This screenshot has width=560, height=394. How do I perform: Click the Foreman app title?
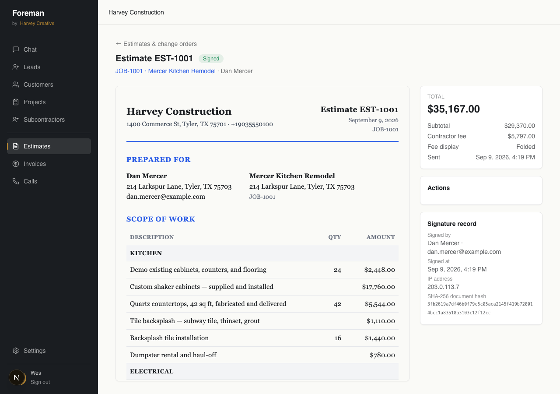coord(28,13)
